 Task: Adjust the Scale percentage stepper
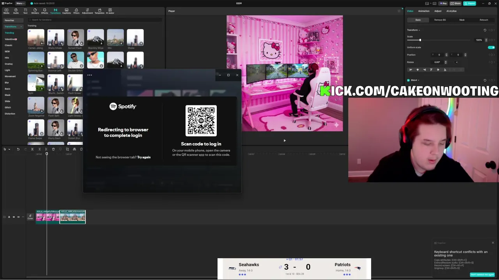pyautogui.click(x=486, y=40)
